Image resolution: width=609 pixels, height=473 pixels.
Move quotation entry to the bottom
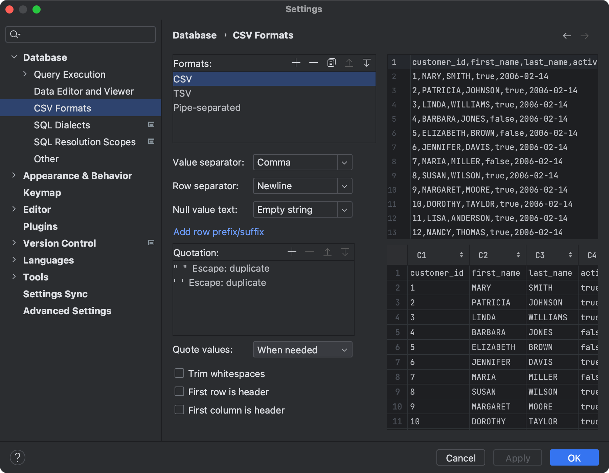tap(345, 252)
